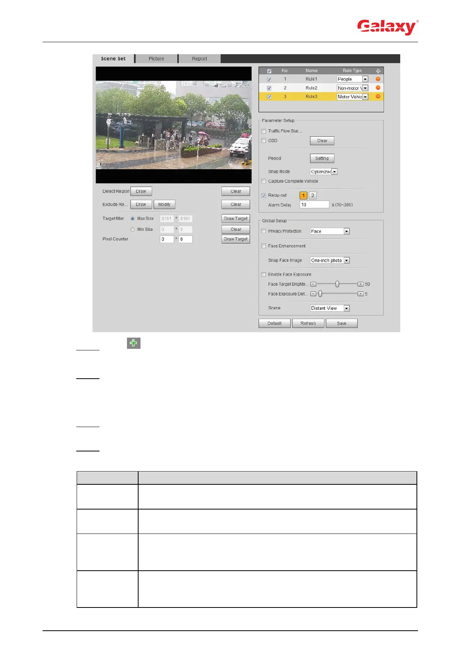Image resolution: width=461 pixels, height=652 pixels.
Task: Click Draw button for Detect Region
Action: click(x=141, y=191)
